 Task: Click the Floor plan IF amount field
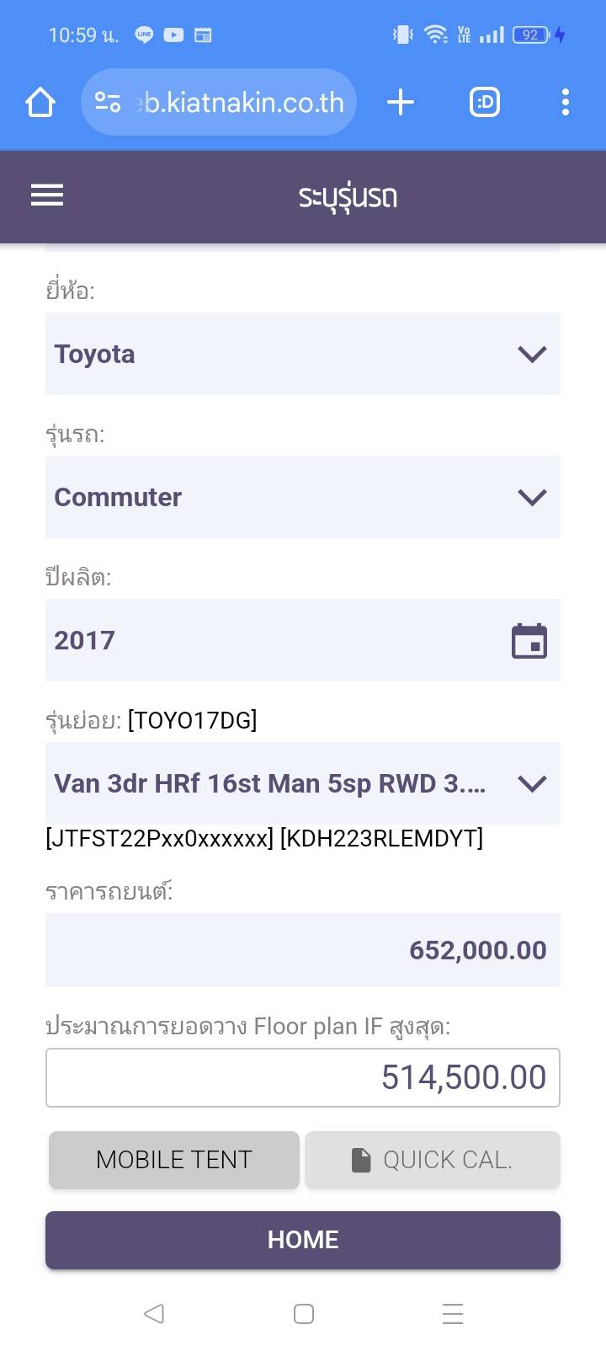pyautogui.click(x=303, y=1077)
